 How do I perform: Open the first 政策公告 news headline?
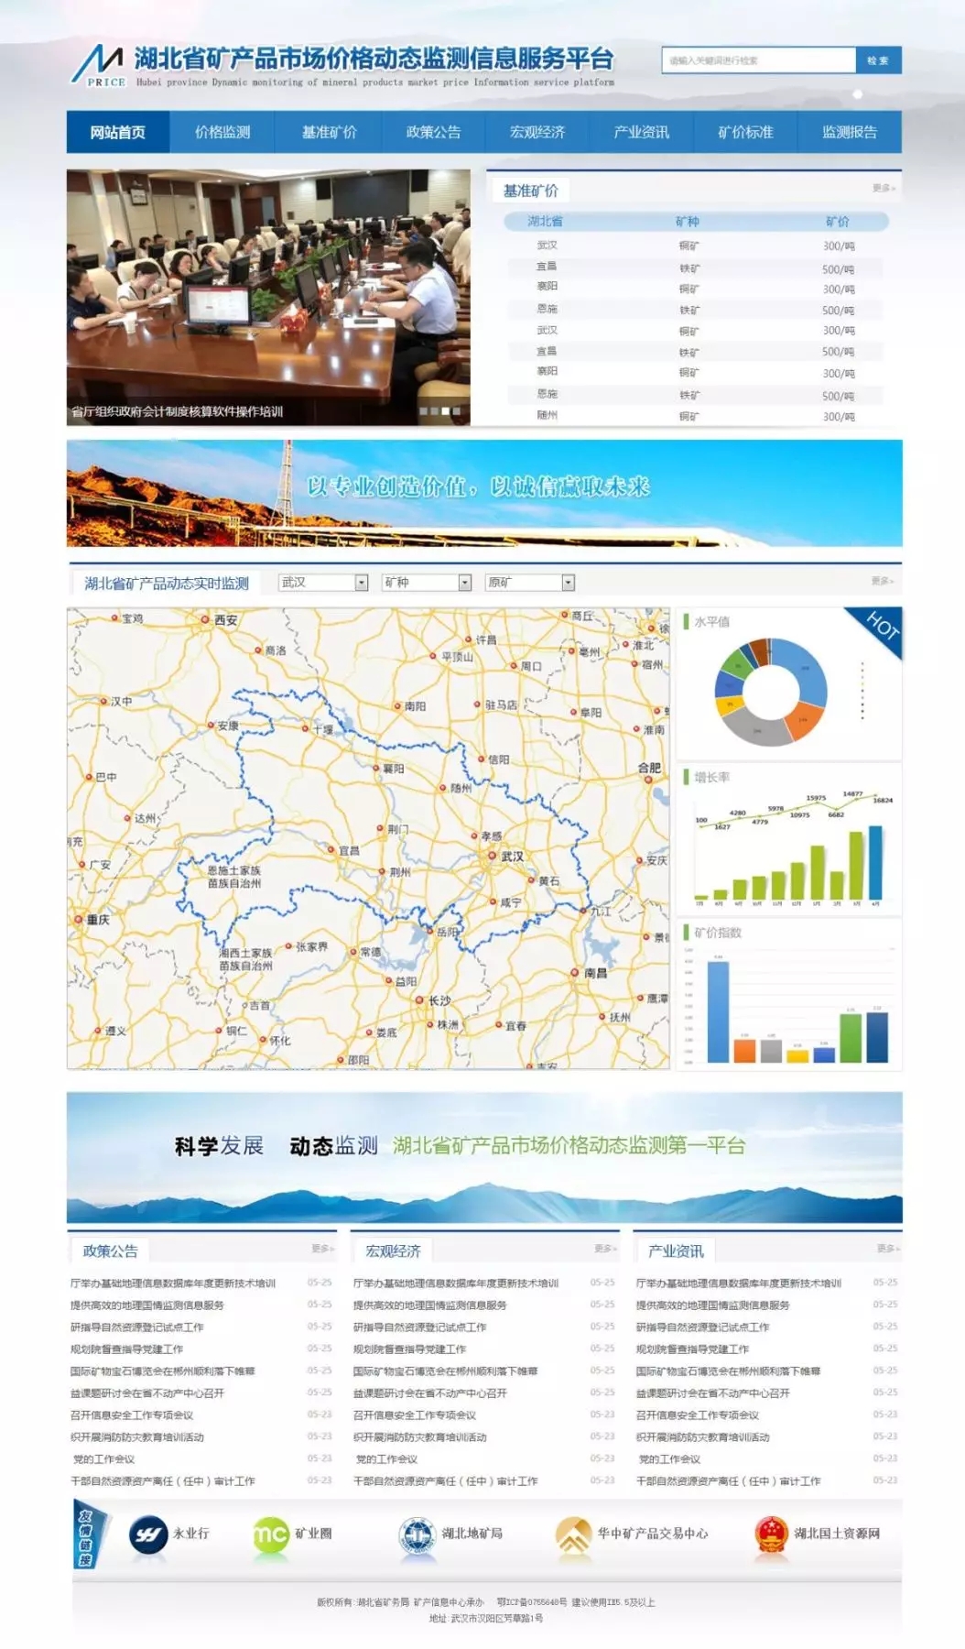pyautogui.click(x=173, y=1283)
